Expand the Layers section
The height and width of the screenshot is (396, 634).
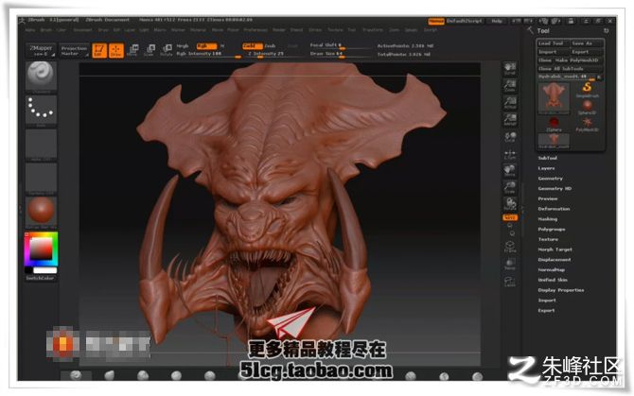546,168
